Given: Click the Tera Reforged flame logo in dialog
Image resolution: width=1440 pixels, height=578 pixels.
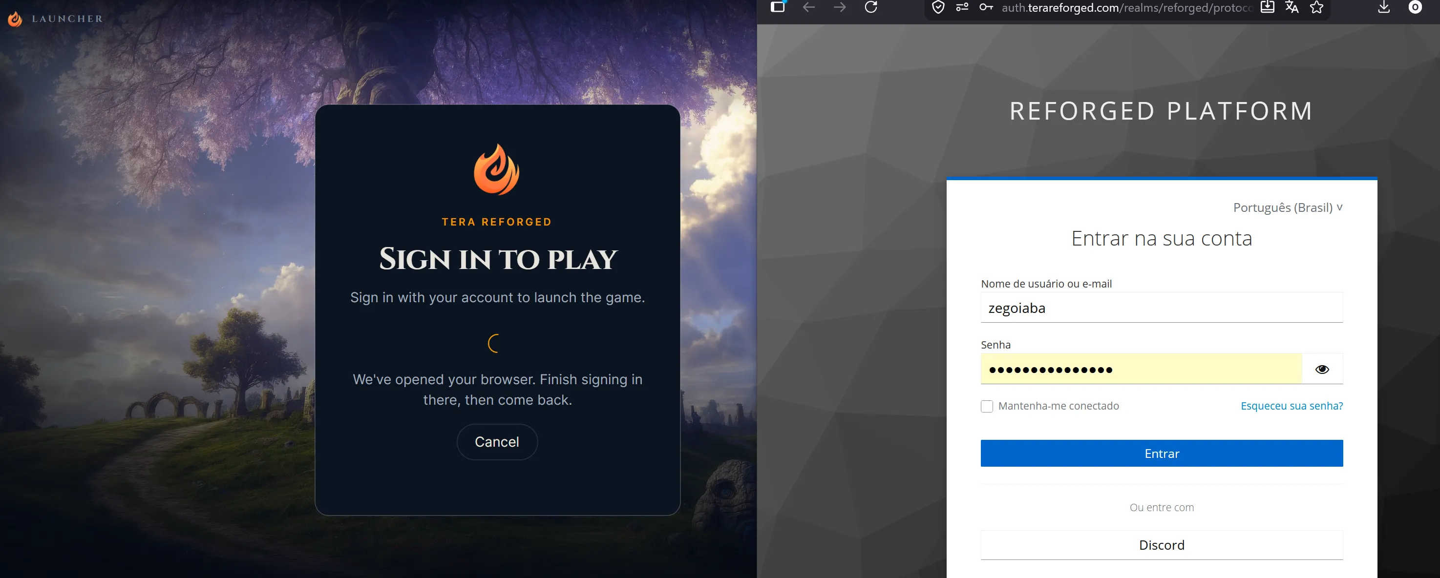Looking at the screenshot, I should (496, 169).
